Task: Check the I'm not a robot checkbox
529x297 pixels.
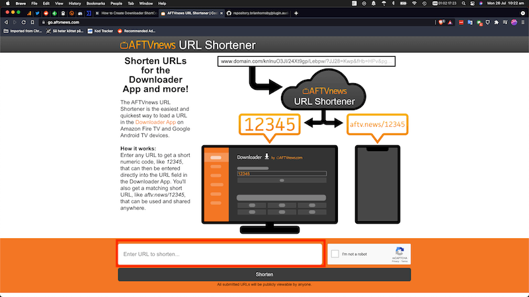Action: 335,254
